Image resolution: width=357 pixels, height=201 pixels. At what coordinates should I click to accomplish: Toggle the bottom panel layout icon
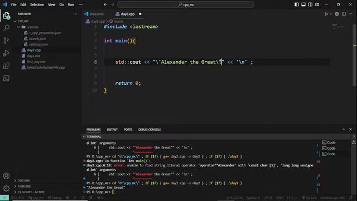coord(303,4)
